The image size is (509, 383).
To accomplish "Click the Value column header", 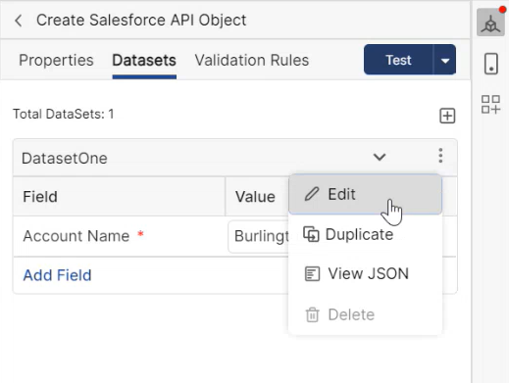I will click(255, 197).
